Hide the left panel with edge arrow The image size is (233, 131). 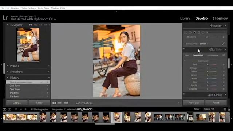pos(1,65)
